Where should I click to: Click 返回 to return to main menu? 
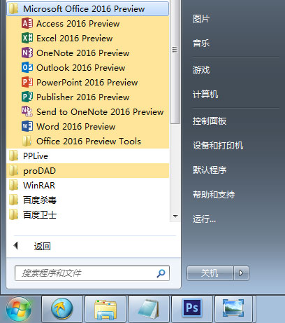[43, 246]
